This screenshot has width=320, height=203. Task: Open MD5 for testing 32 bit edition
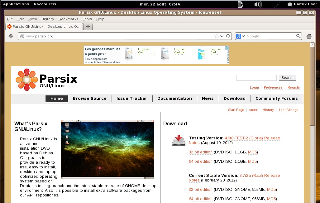tap(252, 152)
